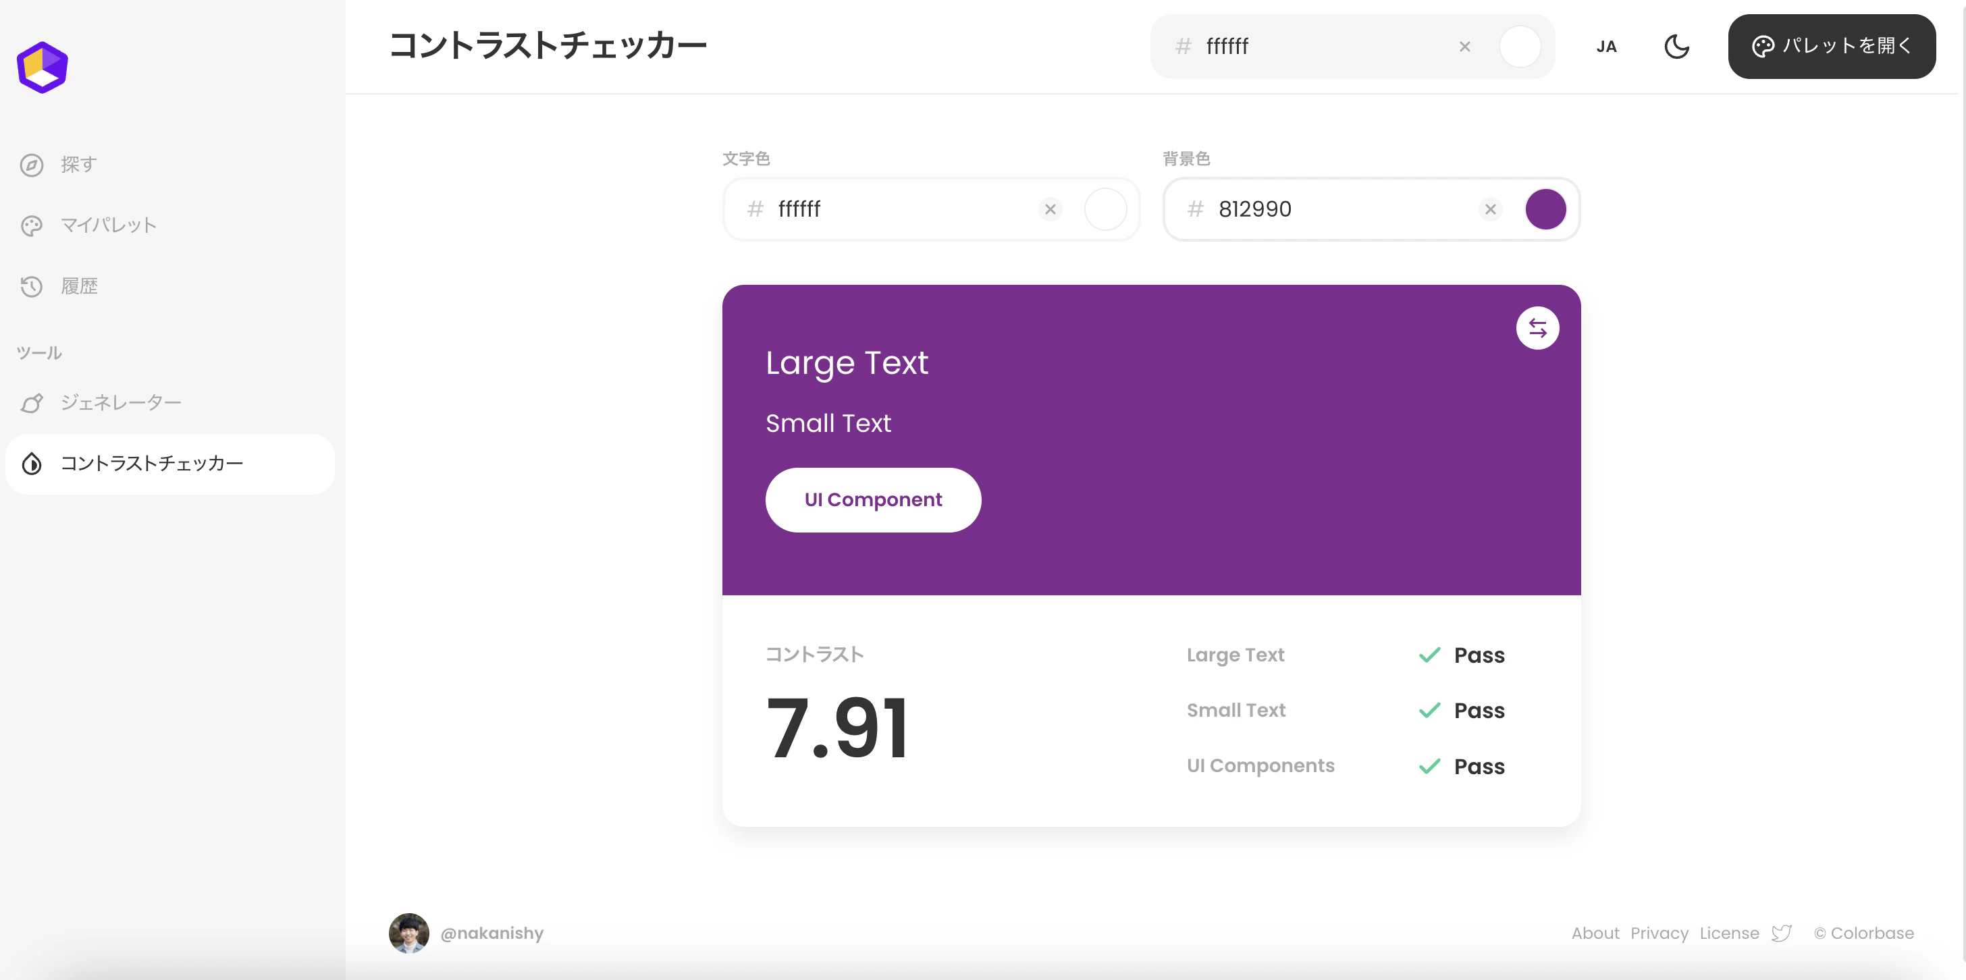Open the header white color swatch
The height and width of the screenshot is (980, 1966).
click(1520, 47)
